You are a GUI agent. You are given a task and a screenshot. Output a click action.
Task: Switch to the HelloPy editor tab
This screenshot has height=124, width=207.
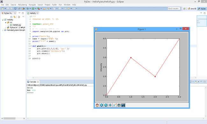click(x=32, y=13)
